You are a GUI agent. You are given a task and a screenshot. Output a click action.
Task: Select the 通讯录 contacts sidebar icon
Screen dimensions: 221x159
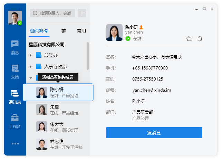tap(15, 97)
